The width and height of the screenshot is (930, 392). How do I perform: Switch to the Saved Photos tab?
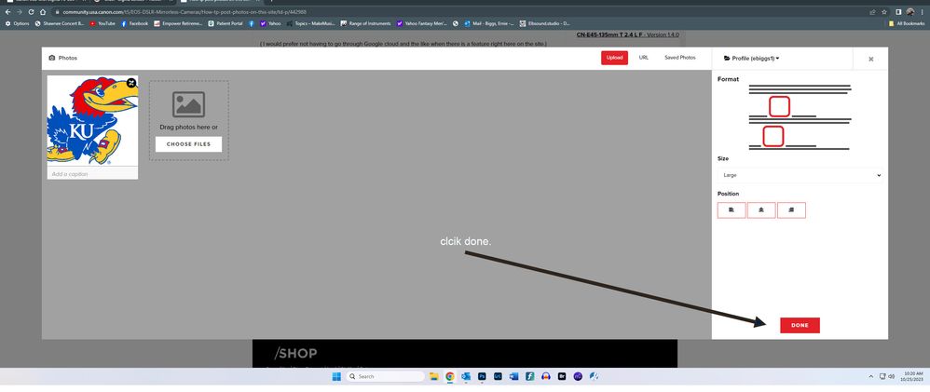[x=679, y=58]
